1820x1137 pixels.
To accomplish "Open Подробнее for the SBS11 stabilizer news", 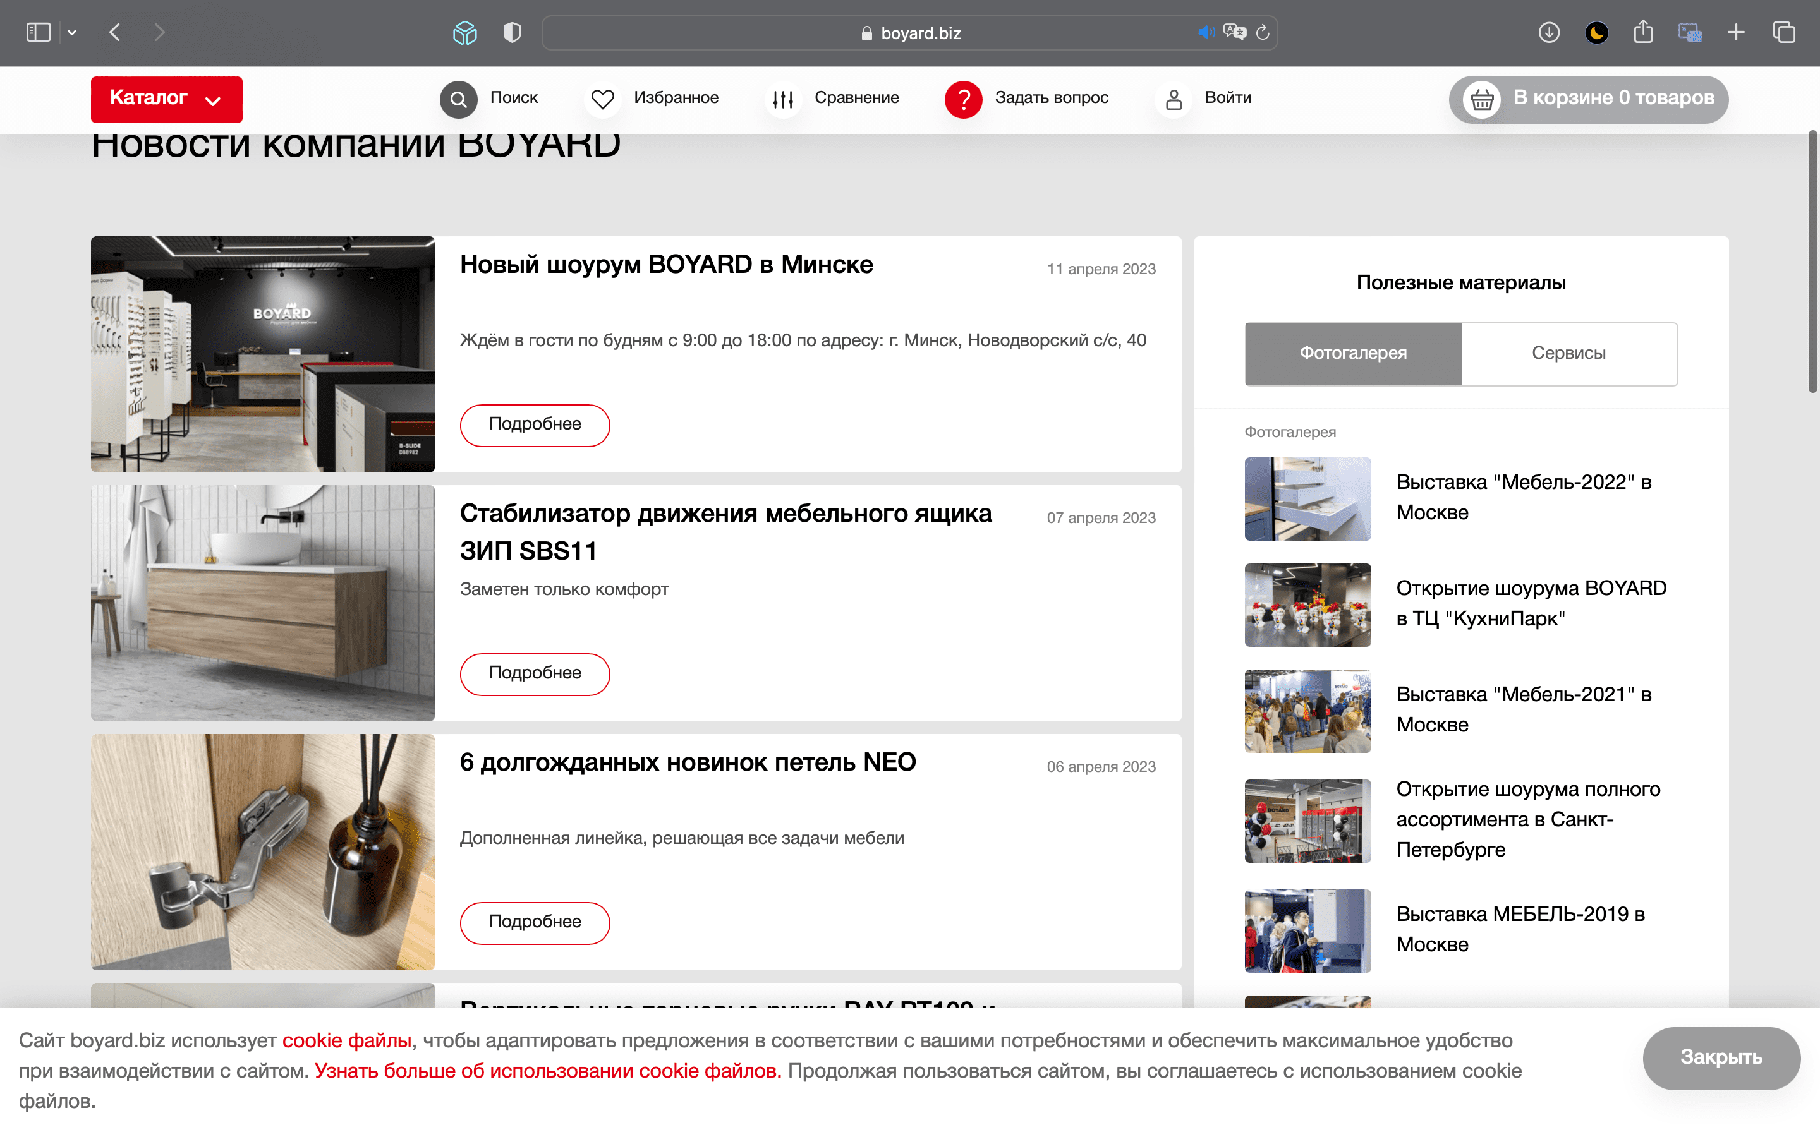I will (x=535, y=674).
